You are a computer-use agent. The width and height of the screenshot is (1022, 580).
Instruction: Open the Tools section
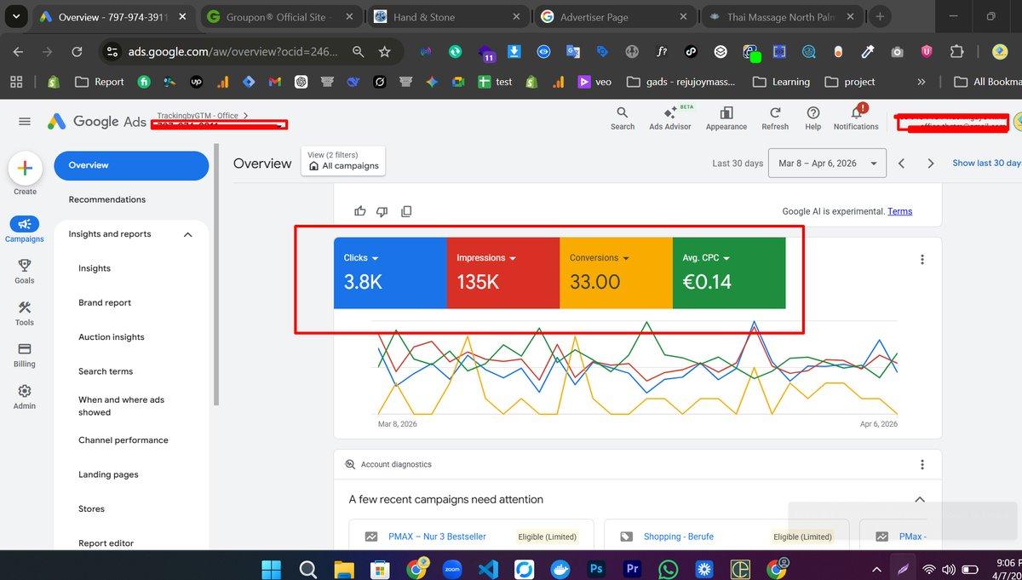coord(25,313)
